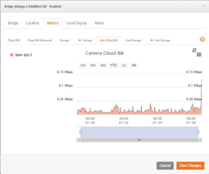Click the Save Changes button
Screen dimensions: 209x174
pos(190,166)
